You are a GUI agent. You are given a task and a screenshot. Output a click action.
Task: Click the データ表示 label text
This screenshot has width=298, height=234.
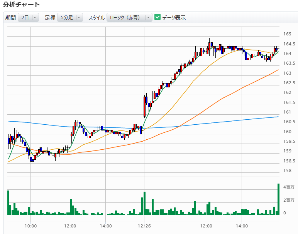(174, 17)
